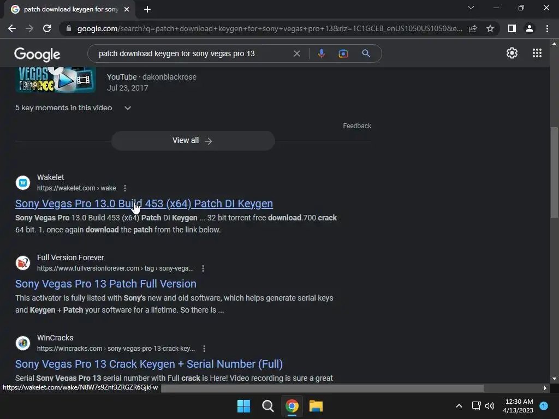The height and width of the screenshot is (419, 559).
Task: Open more options for the Wakelet result
Action: click(x=125, y=188)
